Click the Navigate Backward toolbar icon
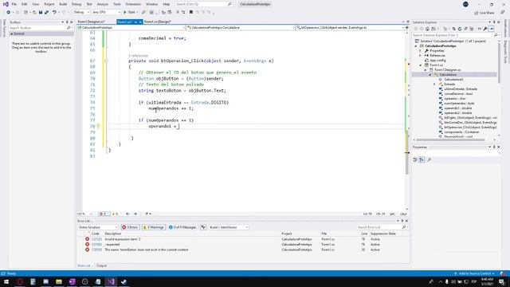The height and width of the screenshot is (287, 510). (9, 12)
